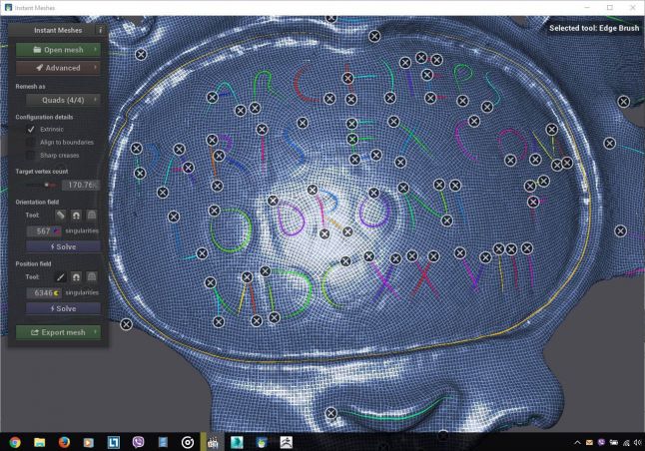Enable Sharp creases option
This screenshot has width=645, height=451.
[31, 156]
